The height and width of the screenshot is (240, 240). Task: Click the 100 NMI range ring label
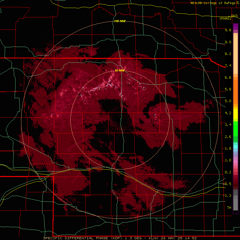coord(120,21)
